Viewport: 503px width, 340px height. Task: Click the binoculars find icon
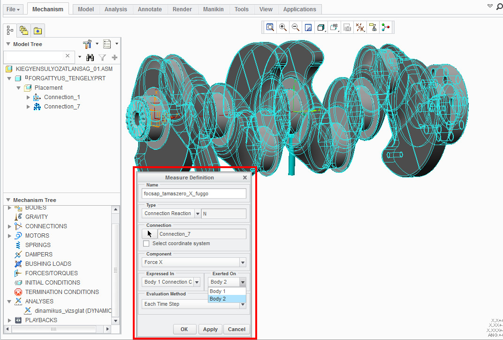coord(90,57)
